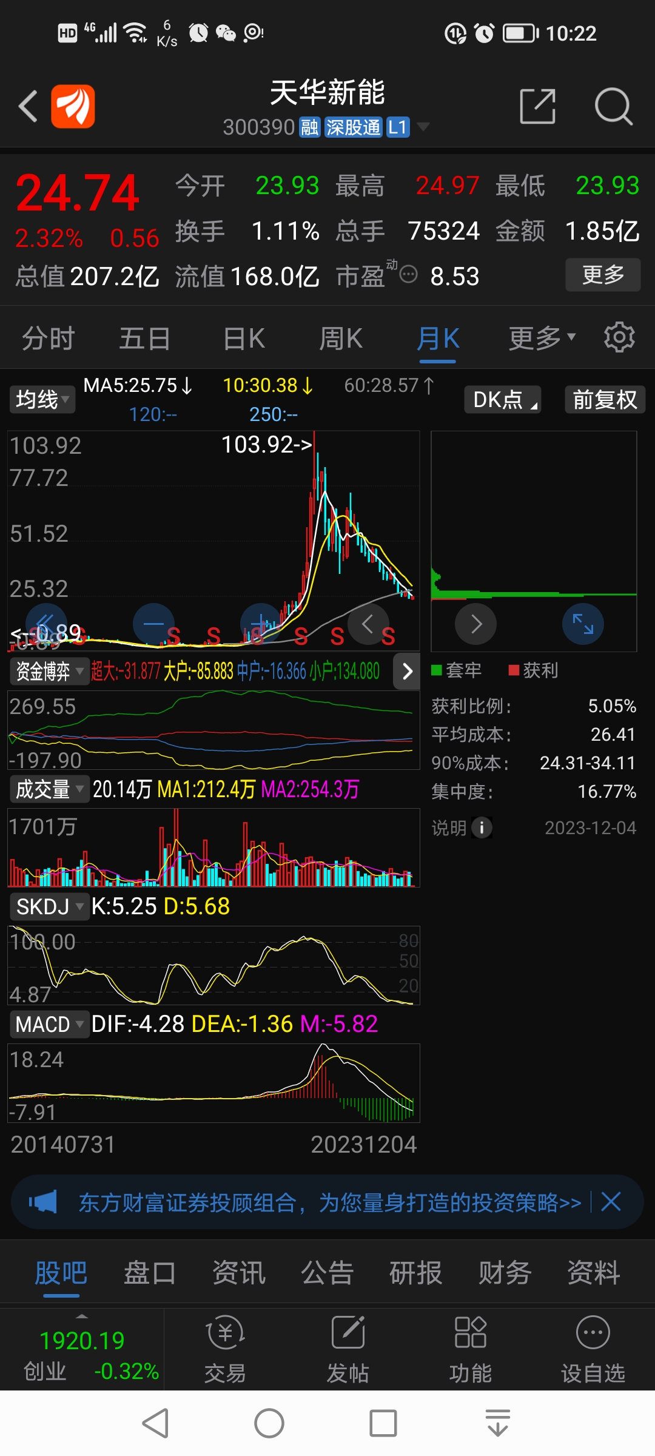The width and height of the screenshot is (655, 1456).
Task: Expand 创业 index ticker panel
Action: click(82, 1349)
